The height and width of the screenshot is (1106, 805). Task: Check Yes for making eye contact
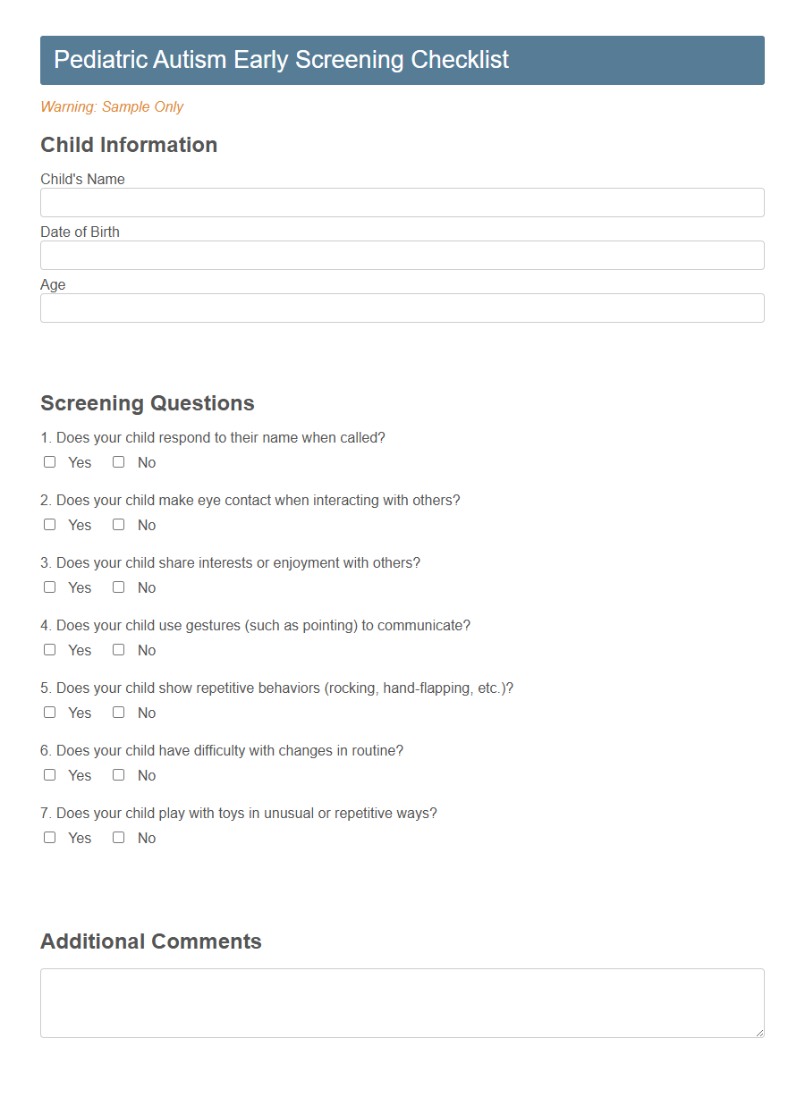(x=49, y=524)
